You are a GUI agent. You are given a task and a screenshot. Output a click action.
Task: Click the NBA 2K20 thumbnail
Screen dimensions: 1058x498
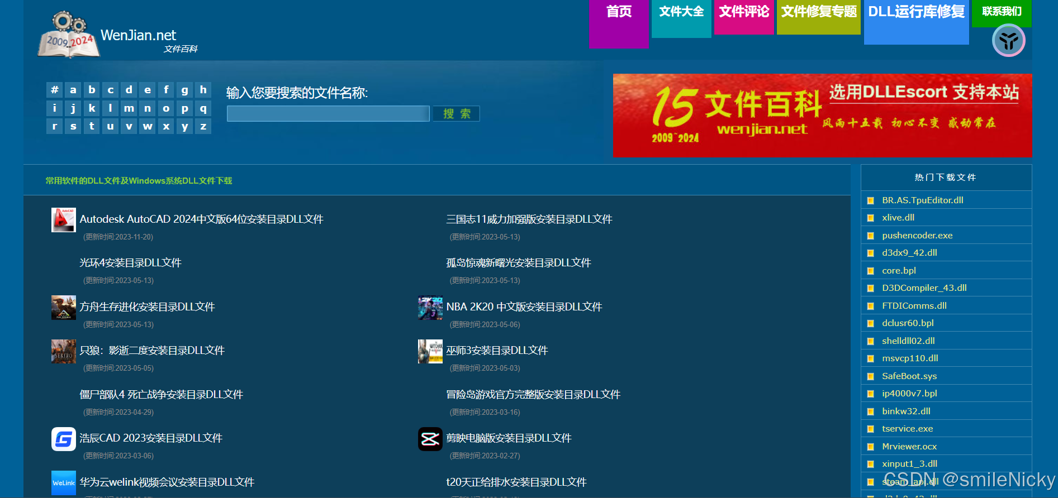(430, 308)
